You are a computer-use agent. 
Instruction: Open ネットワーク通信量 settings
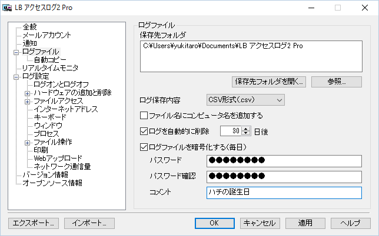coord(62,167)
